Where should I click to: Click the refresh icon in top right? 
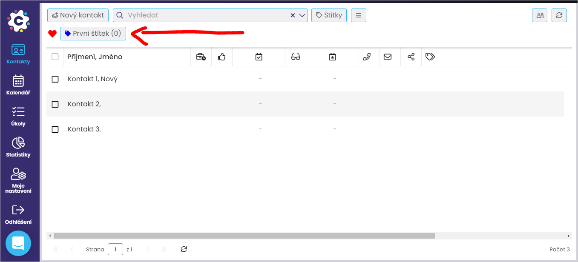click(559, 15)
